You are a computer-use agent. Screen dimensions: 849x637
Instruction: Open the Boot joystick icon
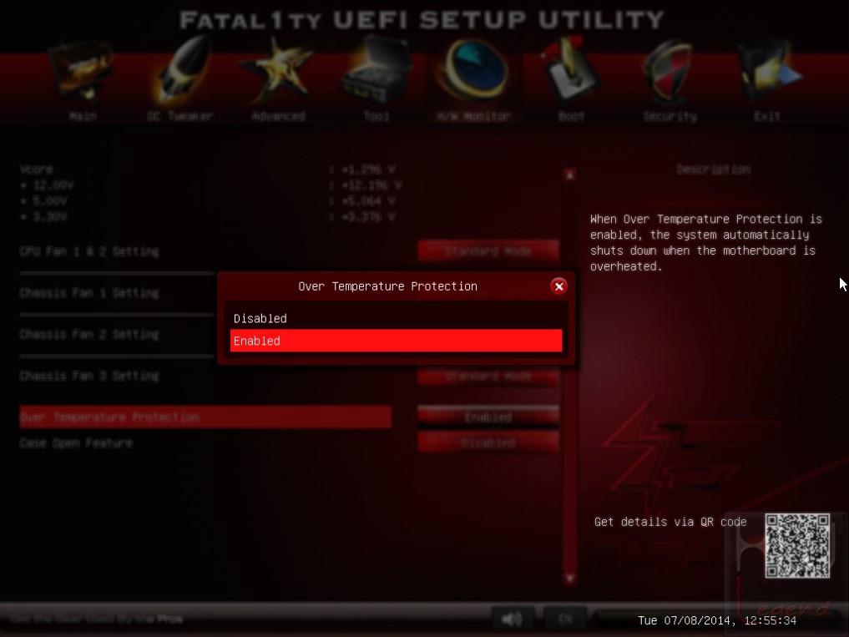571,70
